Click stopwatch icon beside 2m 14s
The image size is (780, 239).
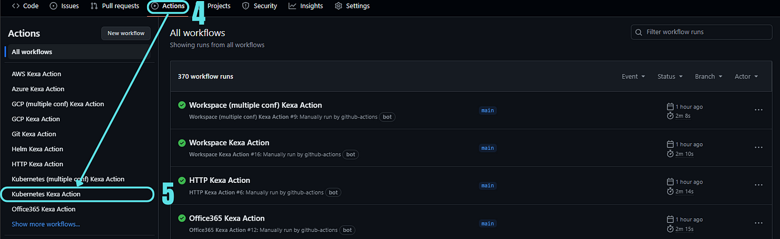[670, 191]
